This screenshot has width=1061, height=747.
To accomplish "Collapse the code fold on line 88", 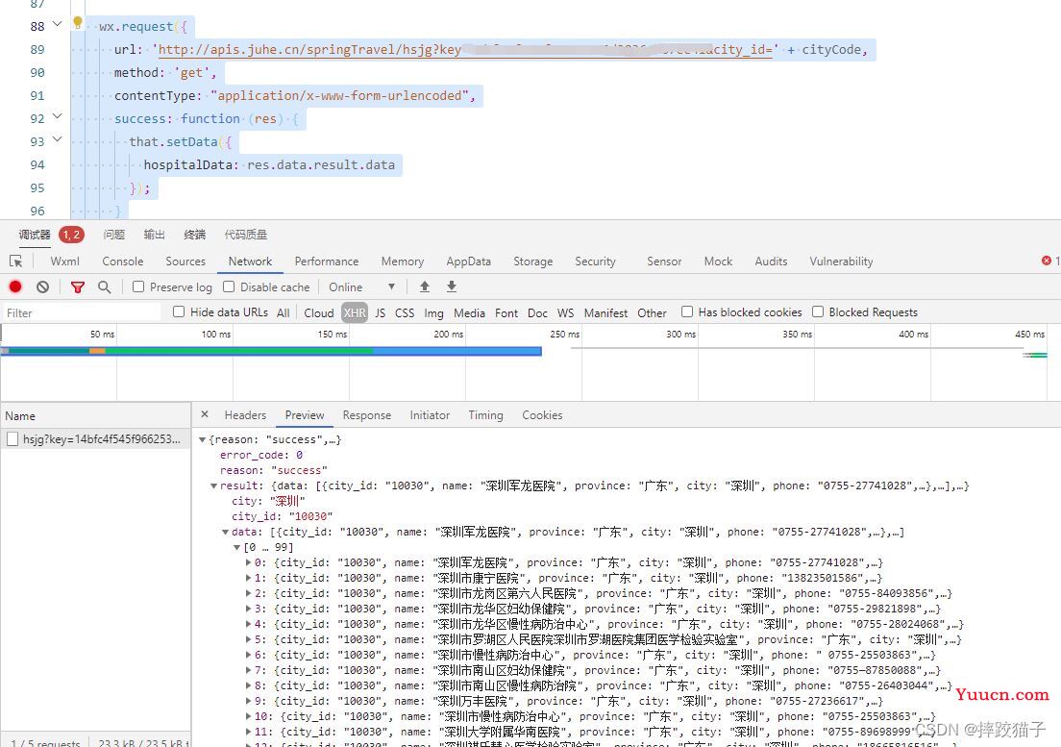I will tap(58, 24).
